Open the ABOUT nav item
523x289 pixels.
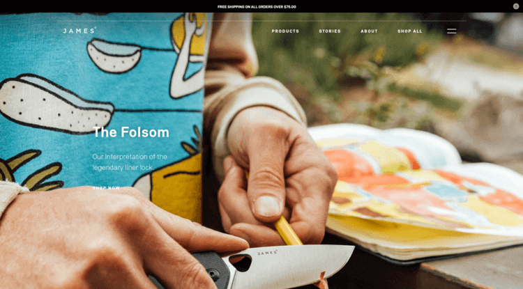pos(369,31)
